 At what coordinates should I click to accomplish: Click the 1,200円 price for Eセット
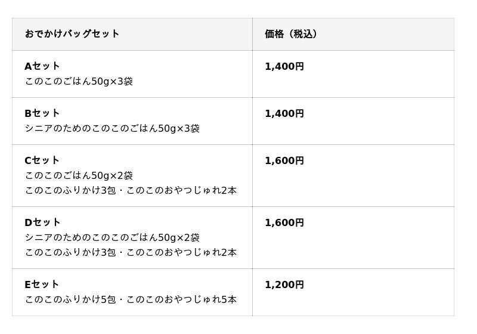[x=284, y=285]
